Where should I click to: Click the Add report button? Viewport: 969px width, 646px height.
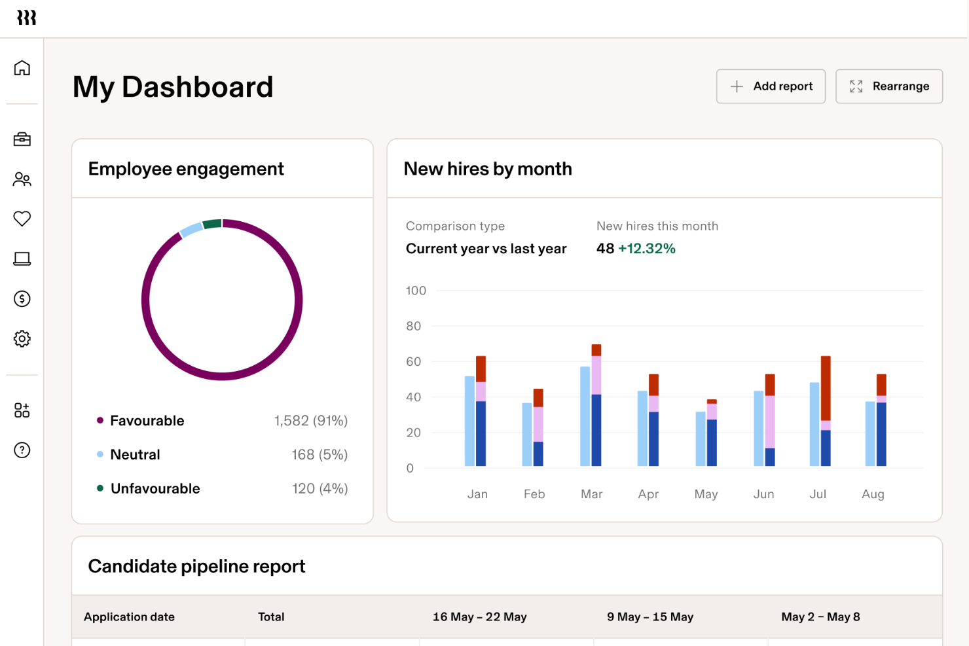(x=771, y=86)
